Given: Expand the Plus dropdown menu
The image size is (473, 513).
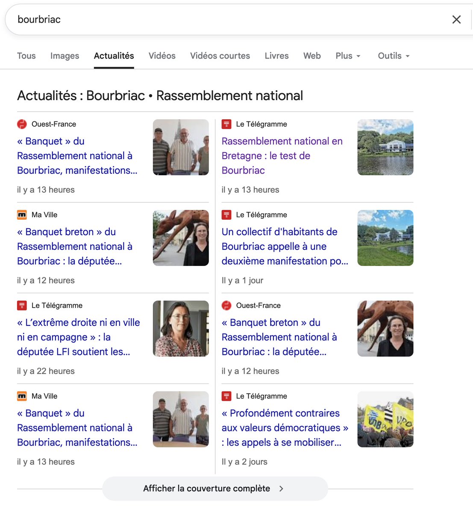Looking at the screenshot, I should click(x=348, y=56).
